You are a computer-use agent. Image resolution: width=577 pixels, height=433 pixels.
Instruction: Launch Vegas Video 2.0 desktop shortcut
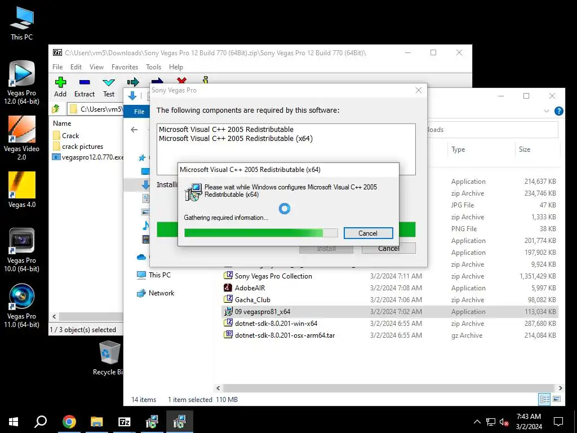(x=22, y=138)
